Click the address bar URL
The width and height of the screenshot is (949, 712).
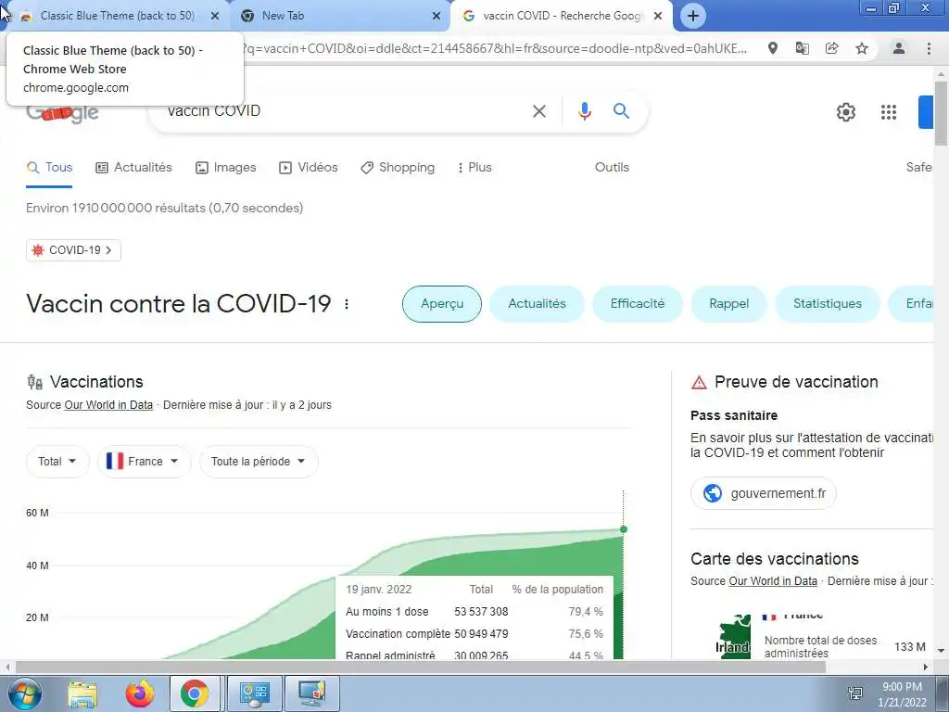(x=493, y=48)
